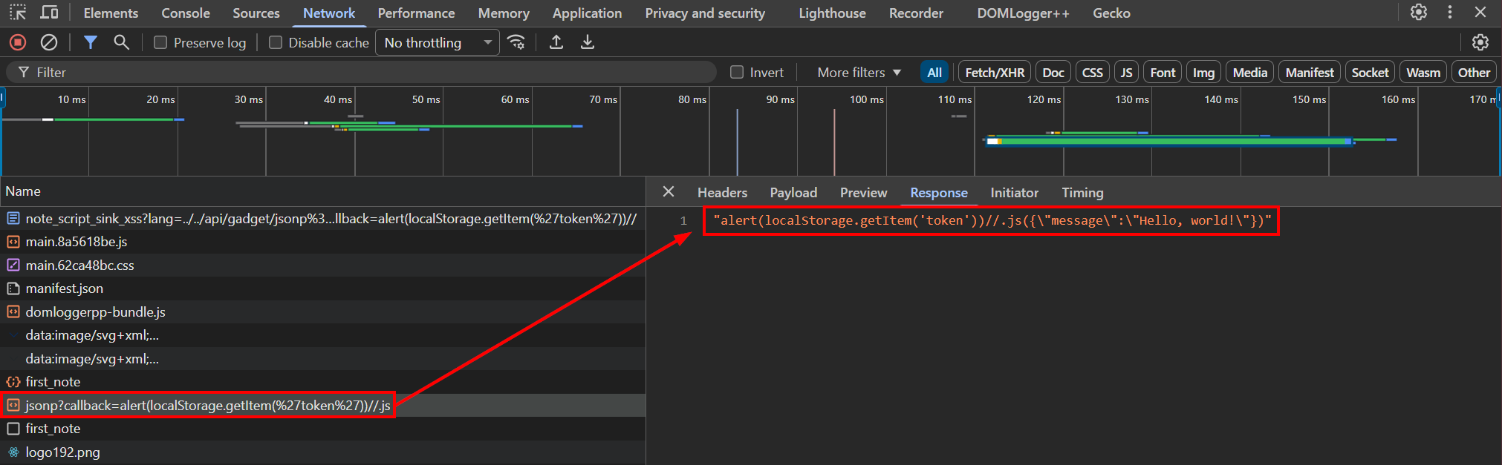The height and width of the screenshot is (465, 1502).
Task: Toggle the filter funnel icon
Action: [x=90, y=42]
